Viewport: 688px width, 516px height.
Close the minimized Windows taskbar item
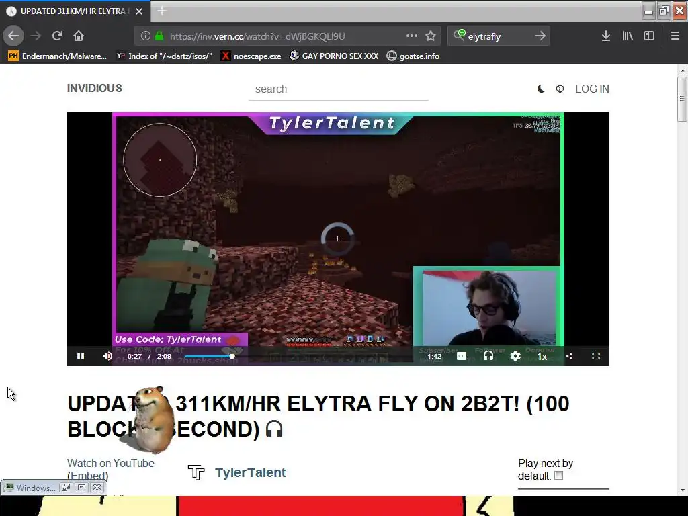[x=97, y=488]
